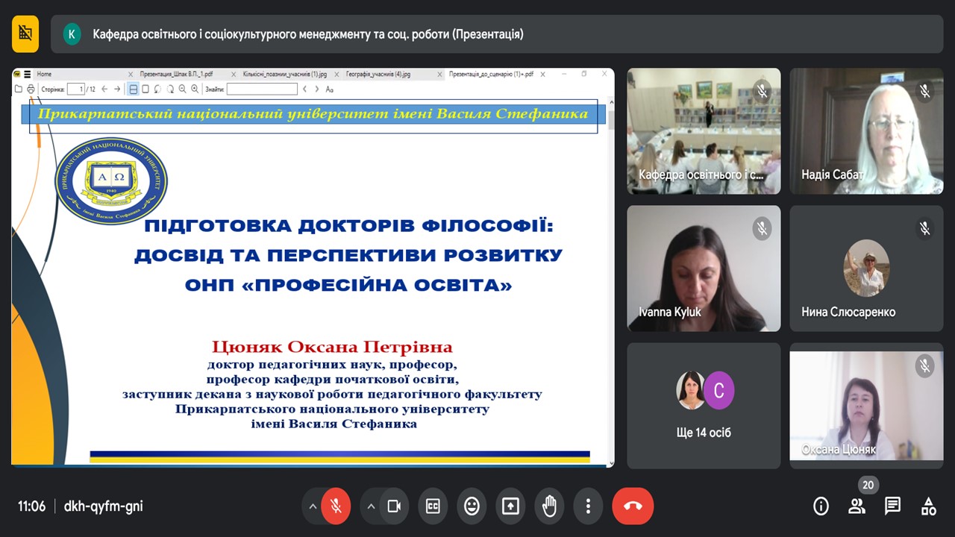Click the PDF viewer vertical scrollbar
Viewport: 955px width, 537px height.
[x=611, y=121]
